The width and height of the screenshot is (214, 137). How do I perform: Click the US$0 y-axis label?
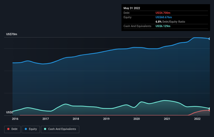(x=9, y=113)
